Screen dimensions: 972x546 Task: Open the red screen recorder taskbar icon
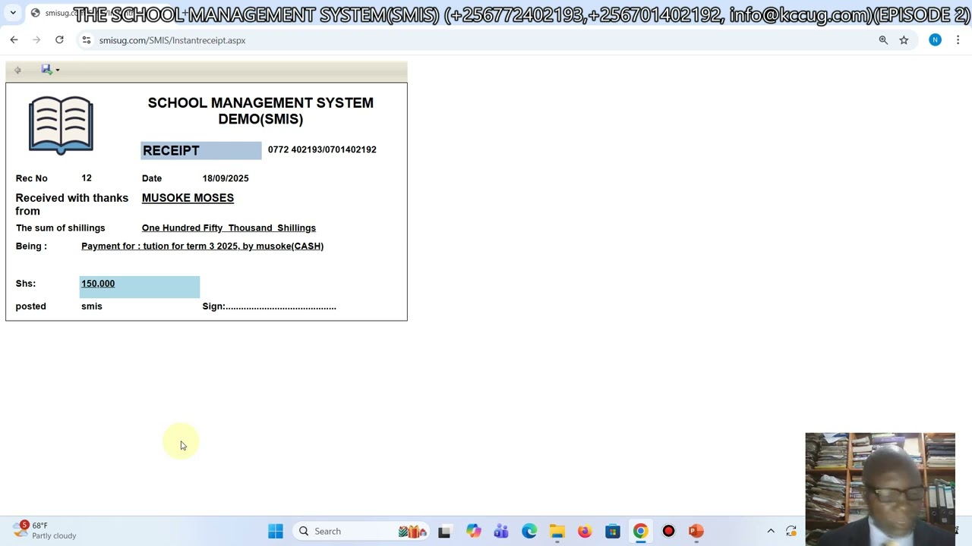tap(668, 532)
